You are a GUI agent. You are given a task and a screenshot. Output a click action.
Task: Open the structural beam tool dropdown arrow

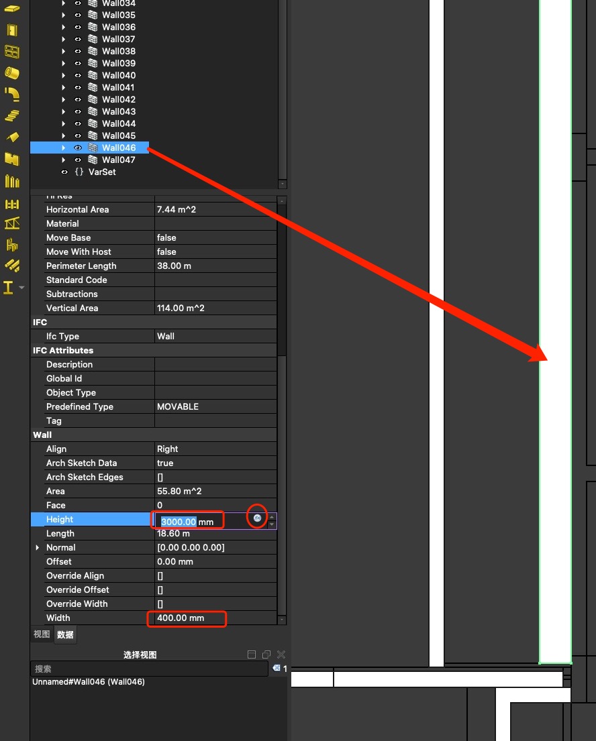(22, 288)
